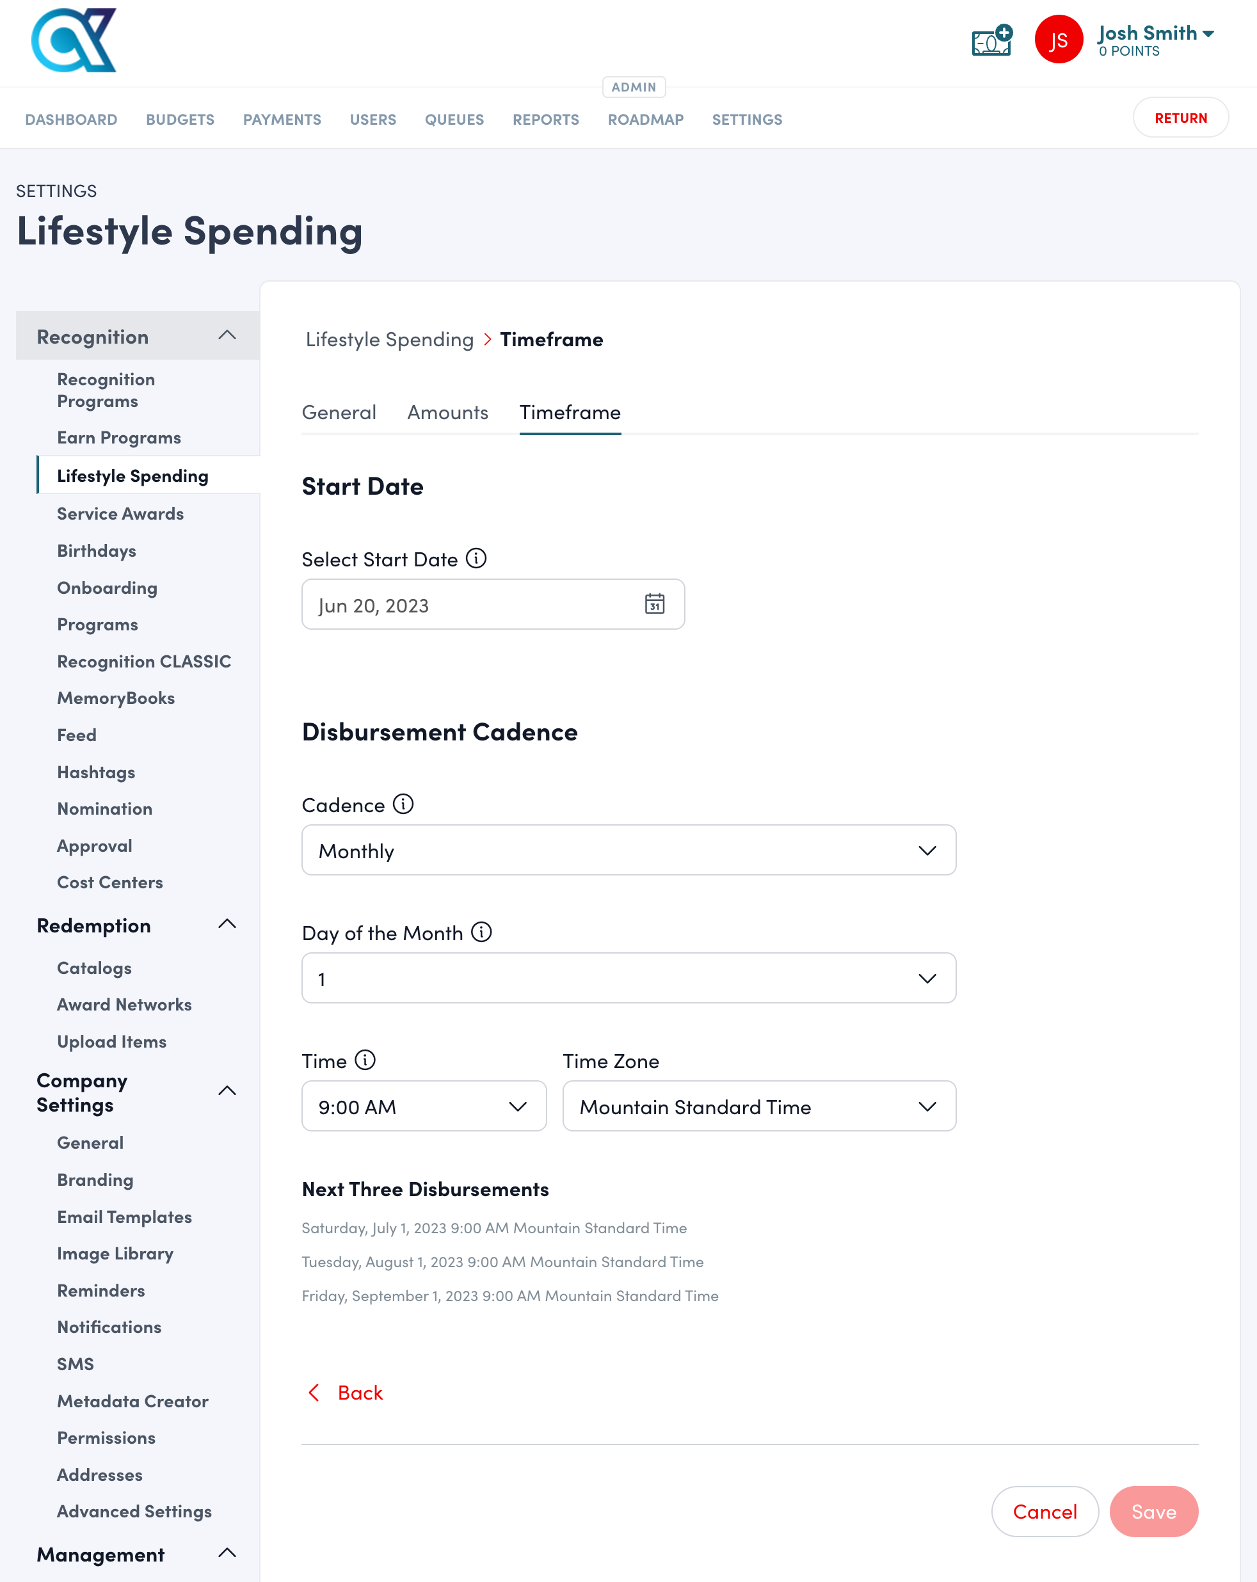This screenshot has height=1582, width=1257.
Task: Collapse the Recognition sidebar section
Action: coord(227,336)
